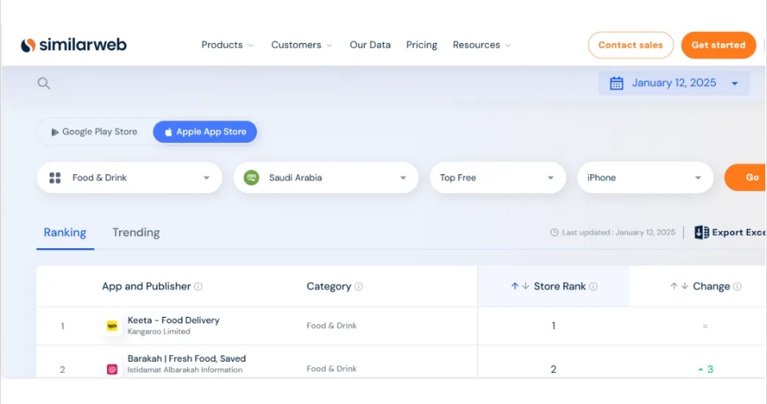Screen dimensions: 767x404
Task: Click the Saudi Arabia flag icon
Action: tap(252, 177)
